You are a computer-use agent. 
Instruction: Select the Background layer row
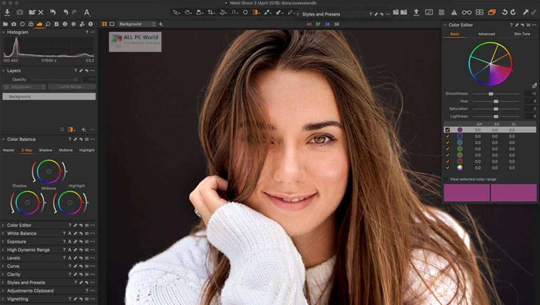click(49, 97)
